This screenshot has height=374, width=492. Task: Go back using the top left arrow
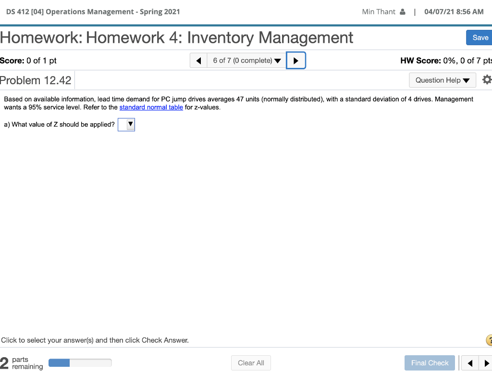(x=198, y=60)
